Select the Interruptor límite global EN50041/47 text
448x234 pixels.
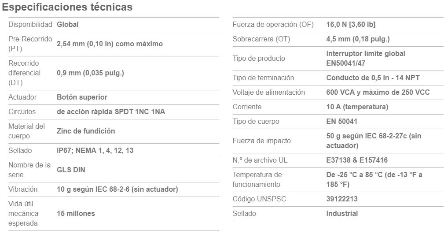tap(366, 58)
